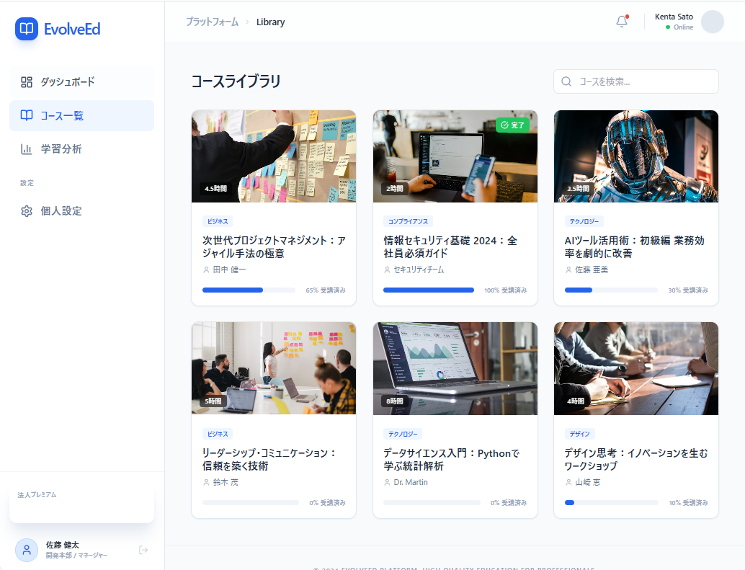Click the データサイエンス入門 course thumbnail image
745x570 pixels.
tap(455, 368)
